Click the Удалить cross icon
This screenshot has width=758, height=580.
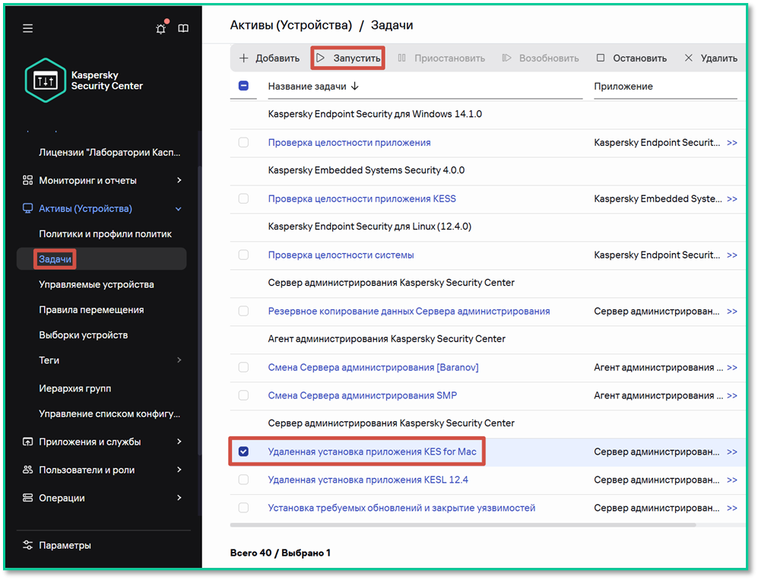[689, 58]
